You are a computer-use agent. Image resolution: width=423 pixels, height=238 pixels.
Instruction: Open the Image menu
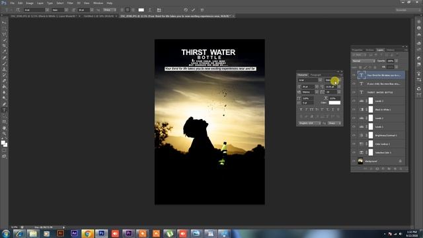point(30,3)
